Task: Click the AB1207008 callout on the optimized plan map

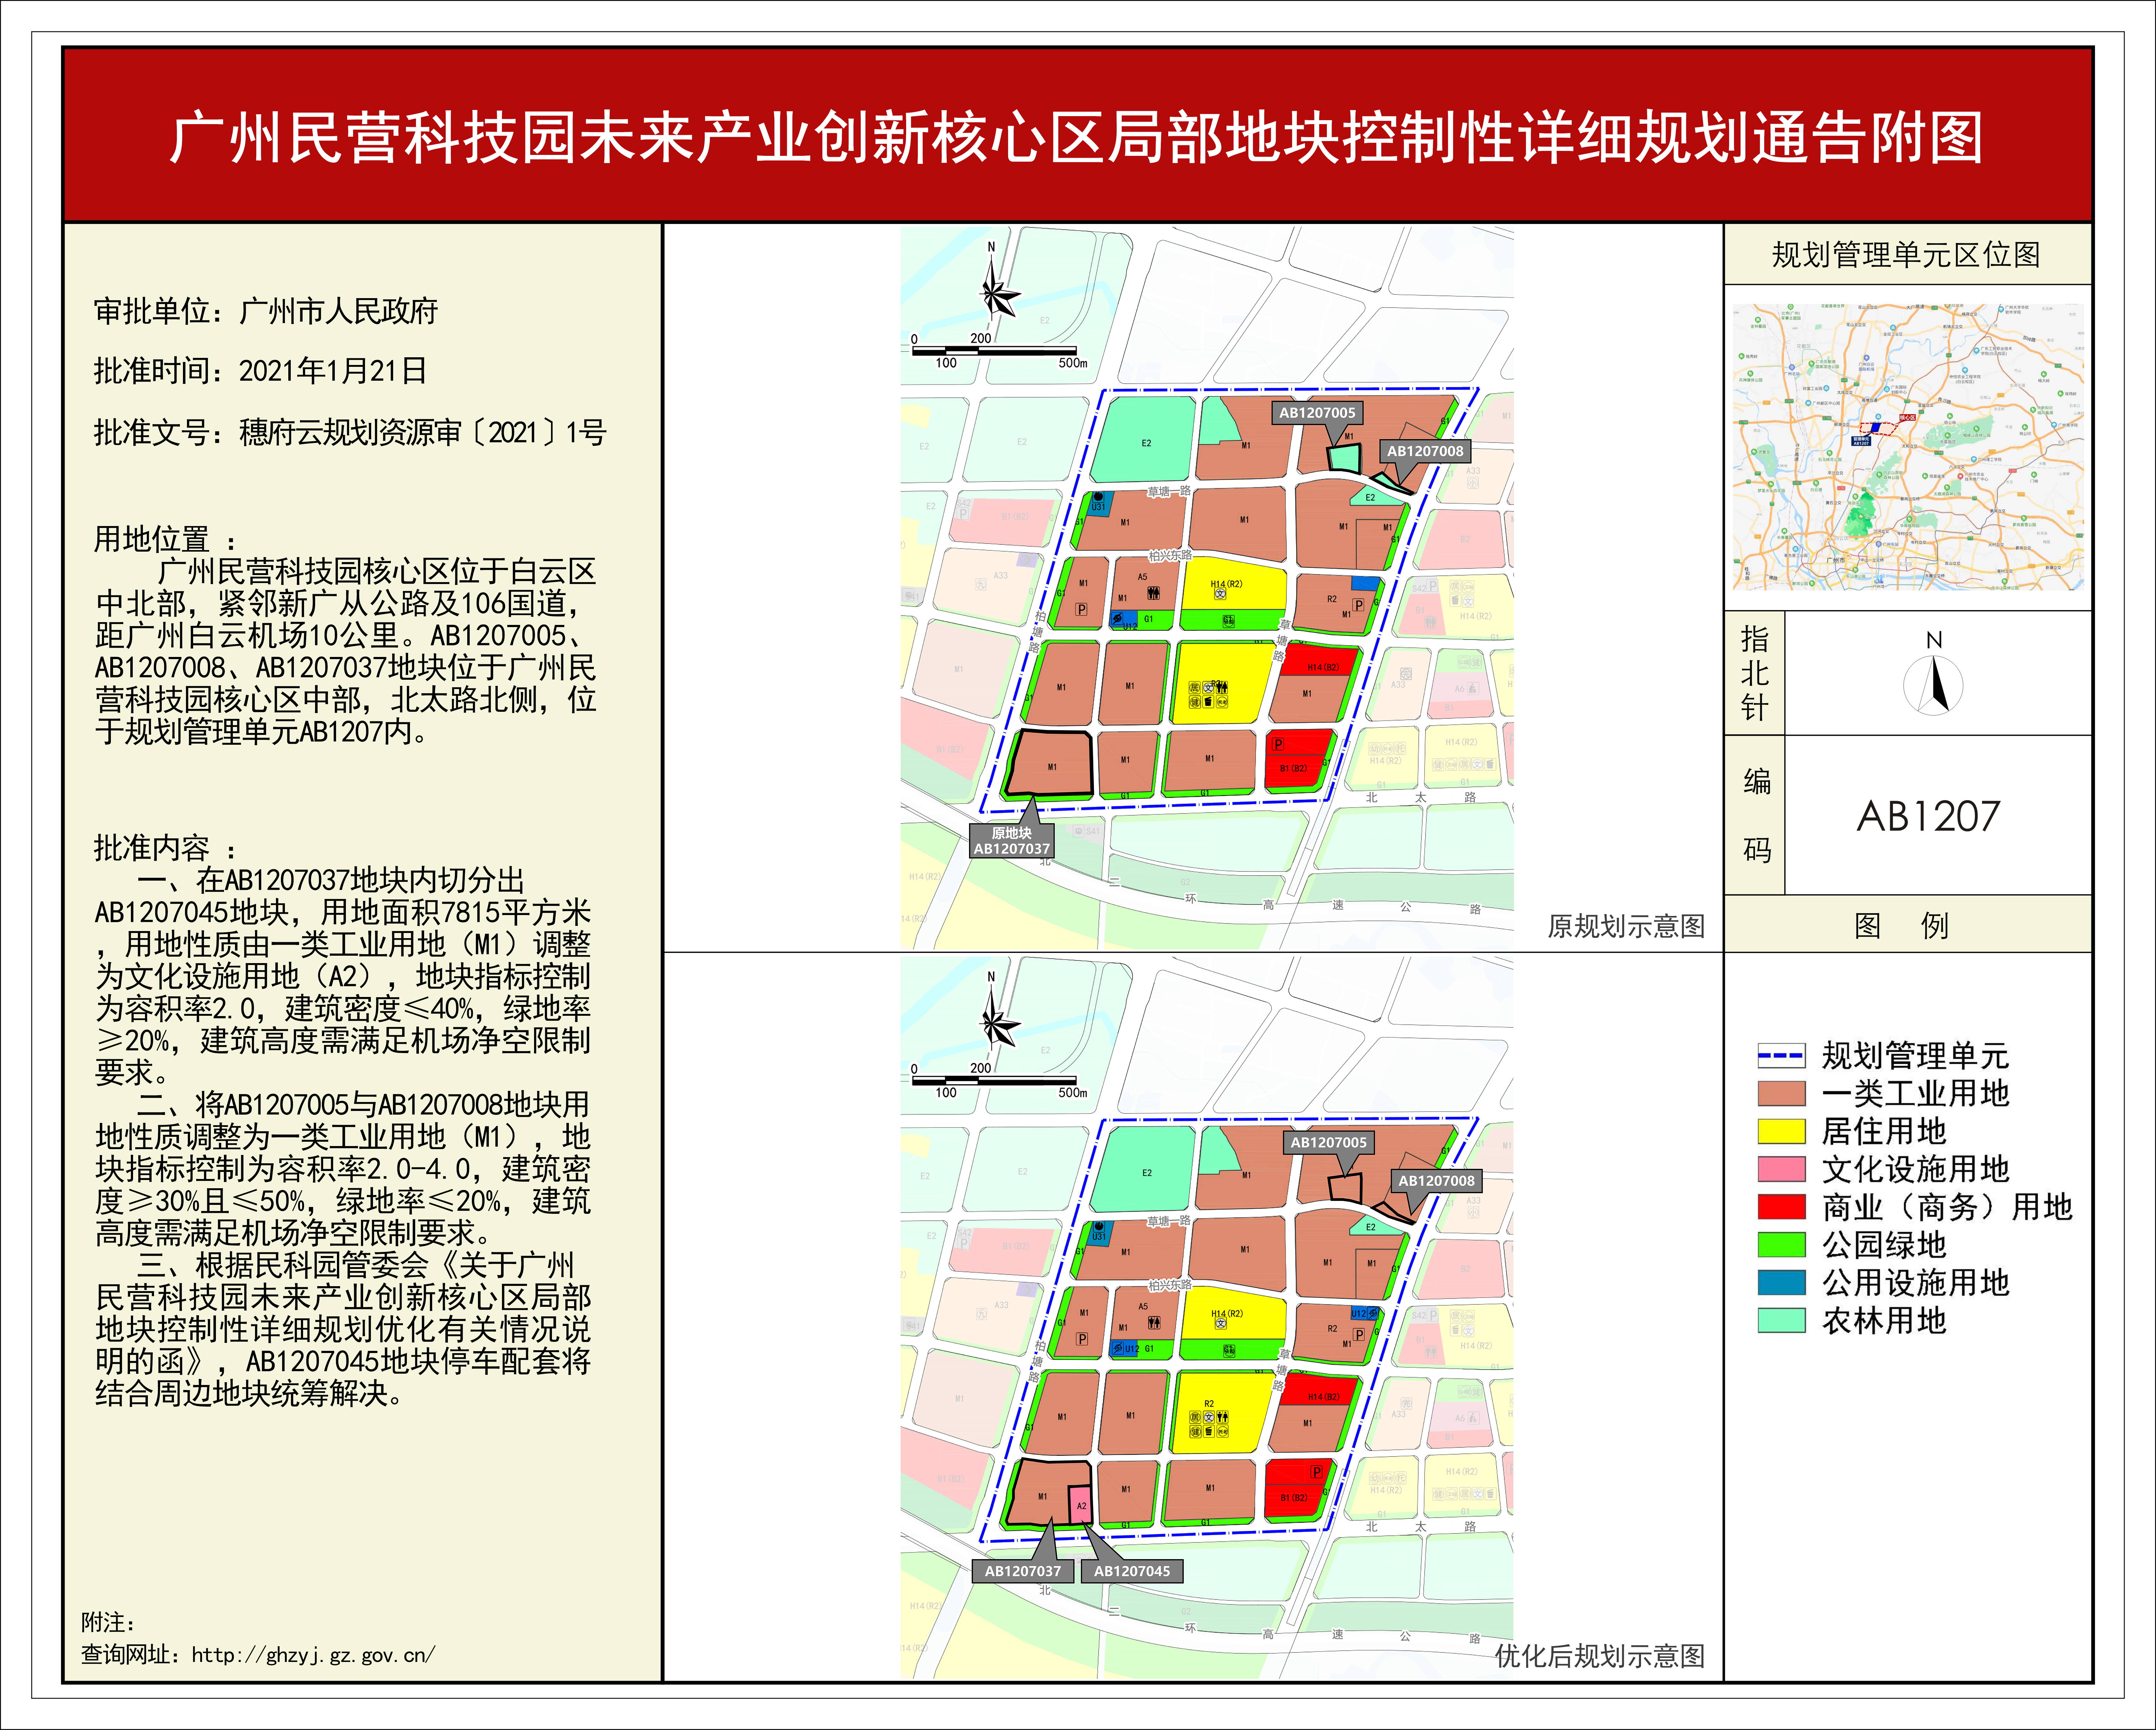Action: 1436,1181
